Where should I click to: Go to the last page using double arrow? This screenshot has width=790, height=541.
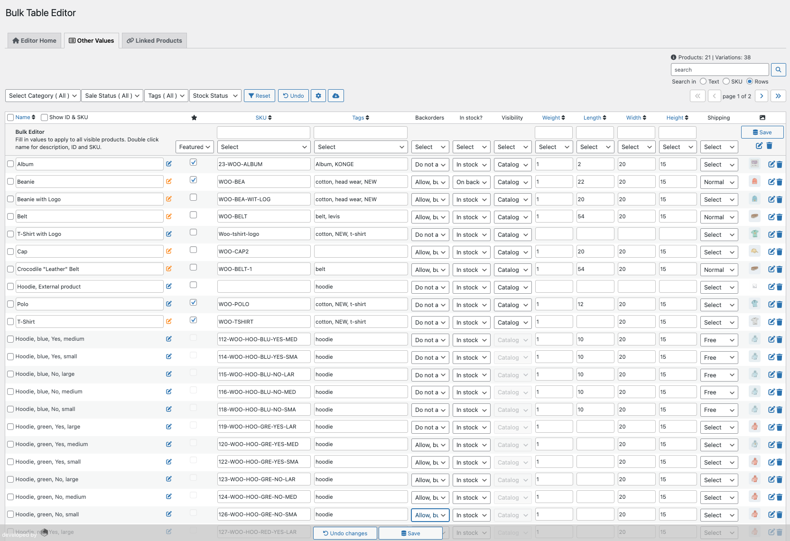point(778,96)
